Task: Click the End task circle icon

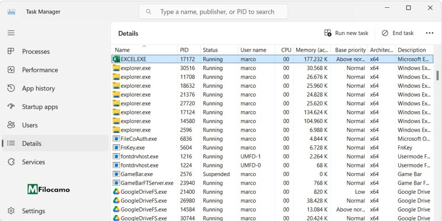Action: pyautogui.click(x=385, y=33)
